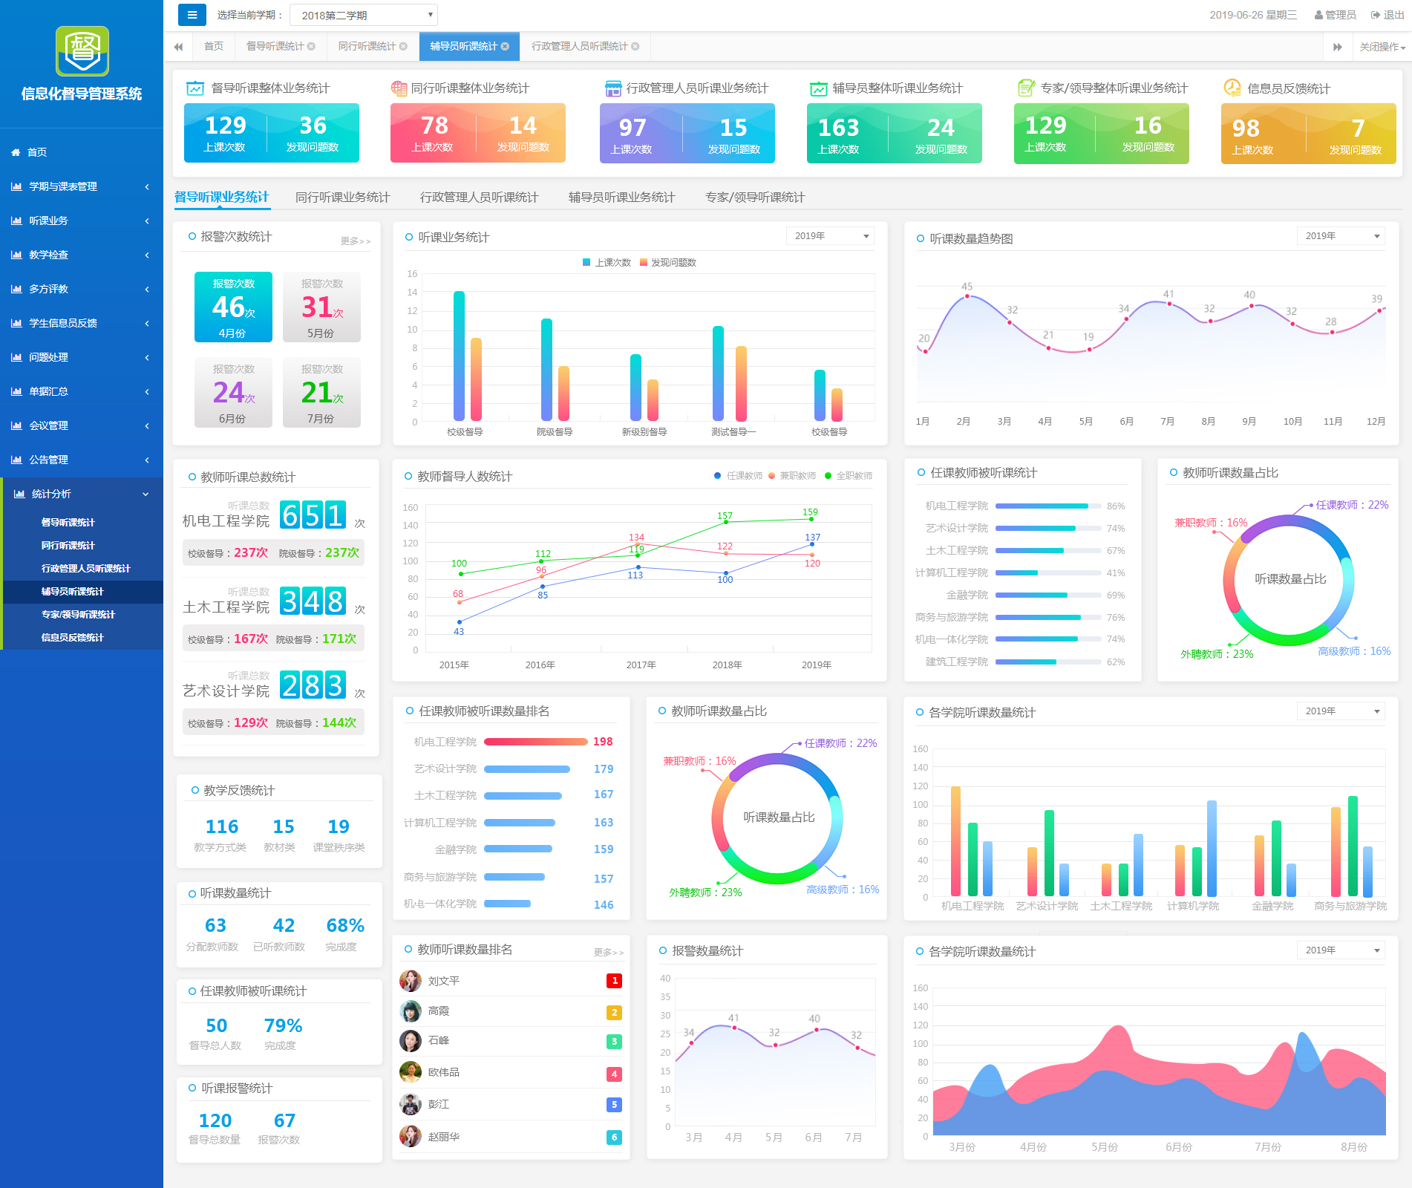The height and width of the screenshot is (1188, 1412).
Task: Expand 多方评教 sidebar menu
Action: point(82,289)
